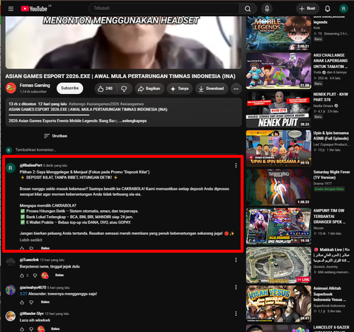Open Upin & Ipin bersama ASNB thumbnail

click(278, 149)
